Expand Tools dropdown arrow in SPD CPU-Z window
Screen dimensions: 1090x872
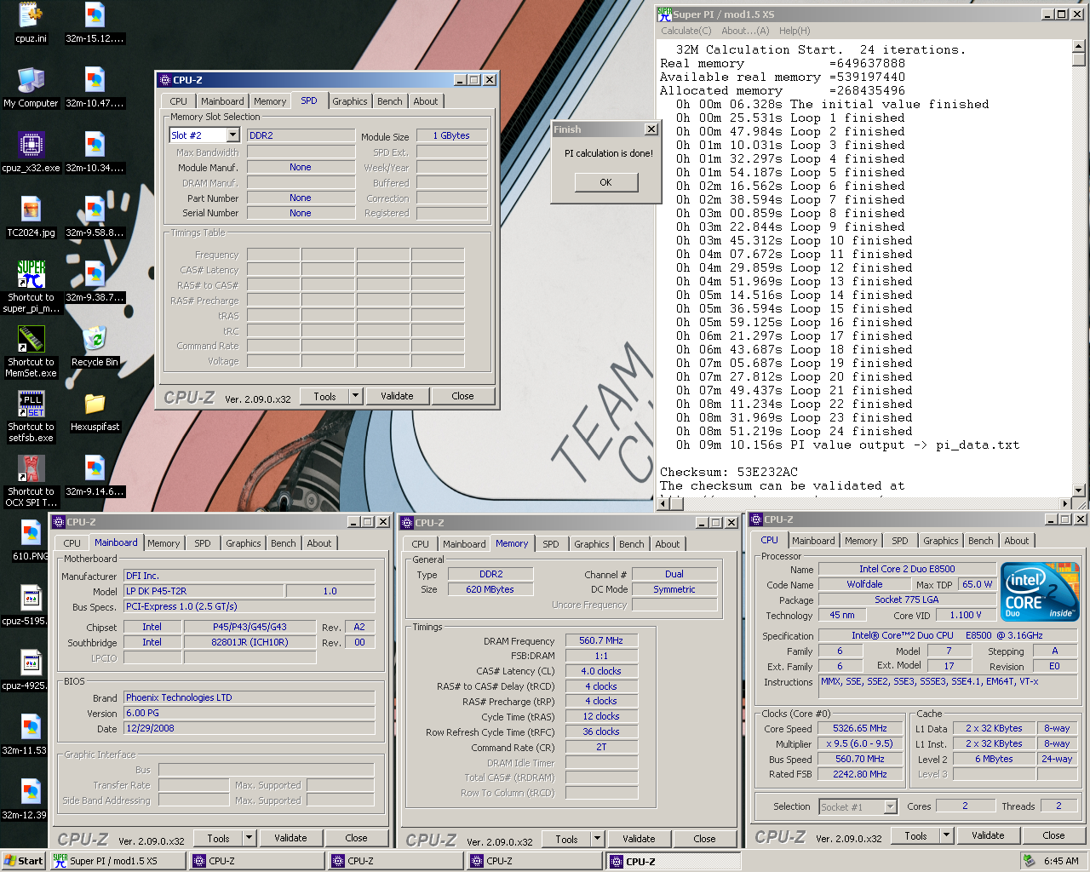pyautogui.click(x=356, y=396)
